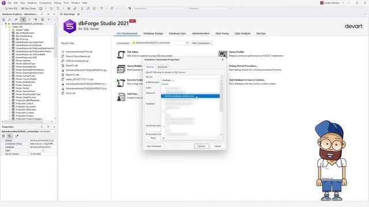Viewport: 369px width, 207px height.
Task: Open the Query Builder icon
Action: pyautogui.click(x=121, y=69)
